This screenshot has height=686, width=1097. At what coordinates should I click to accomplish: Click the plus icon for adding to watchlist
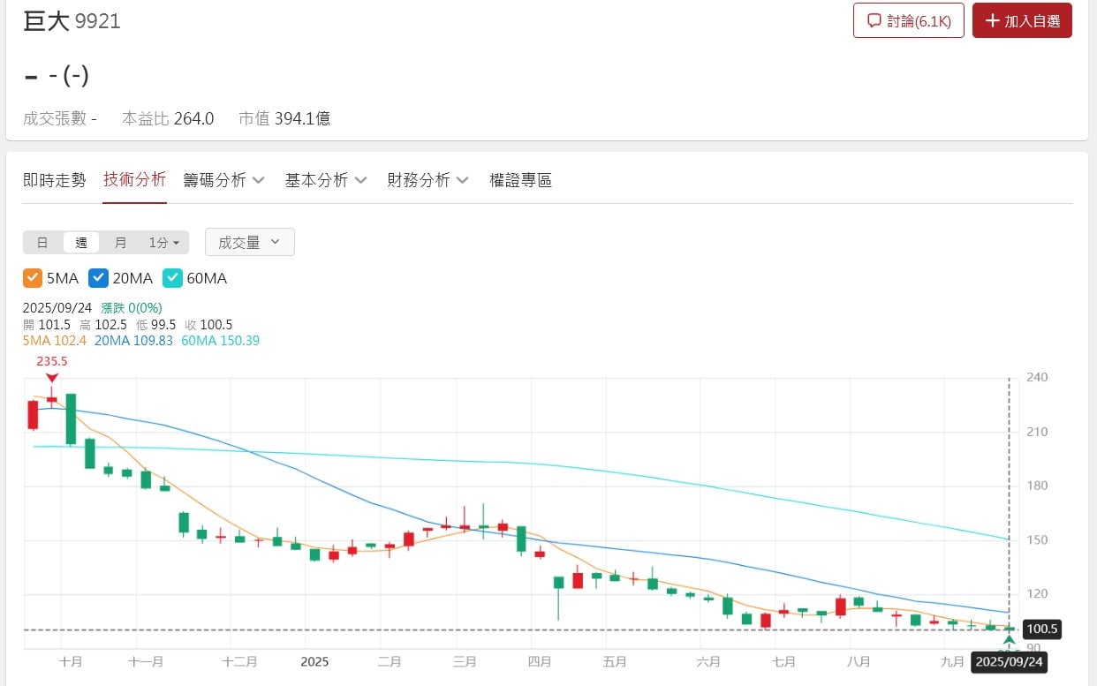point(992,21)
